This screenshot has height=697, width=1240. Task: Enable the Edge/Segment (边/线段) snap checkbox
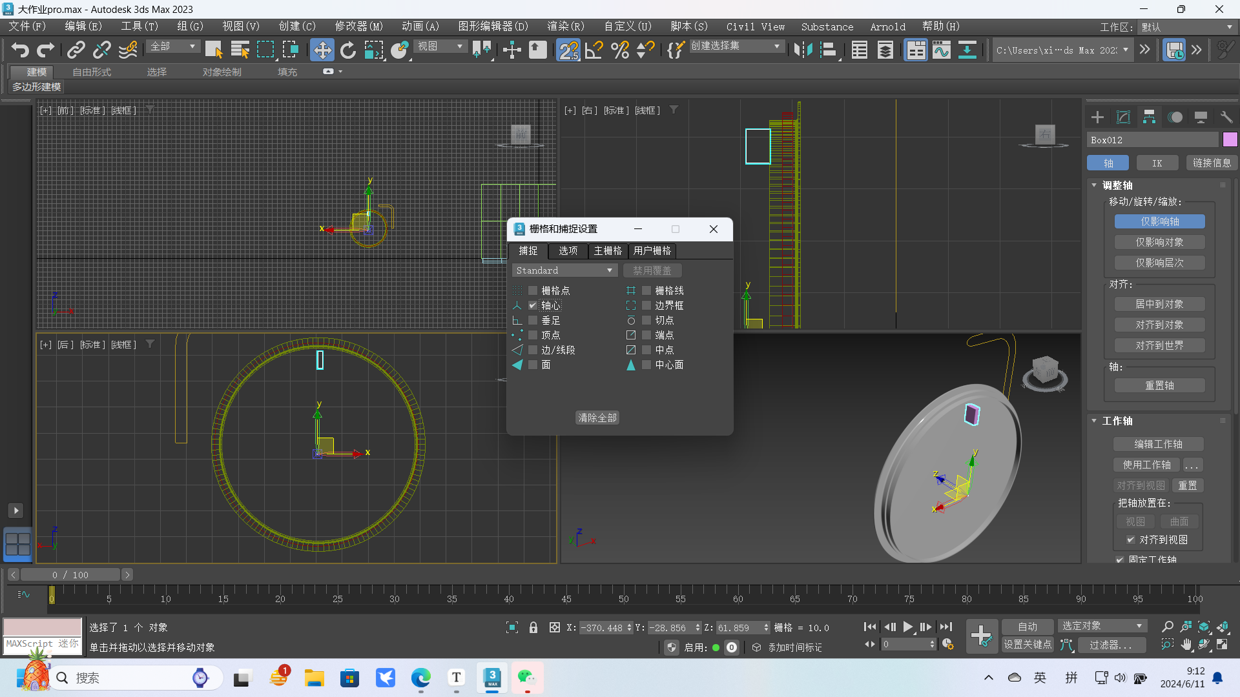pyautogui.click(x=533, y=350)
